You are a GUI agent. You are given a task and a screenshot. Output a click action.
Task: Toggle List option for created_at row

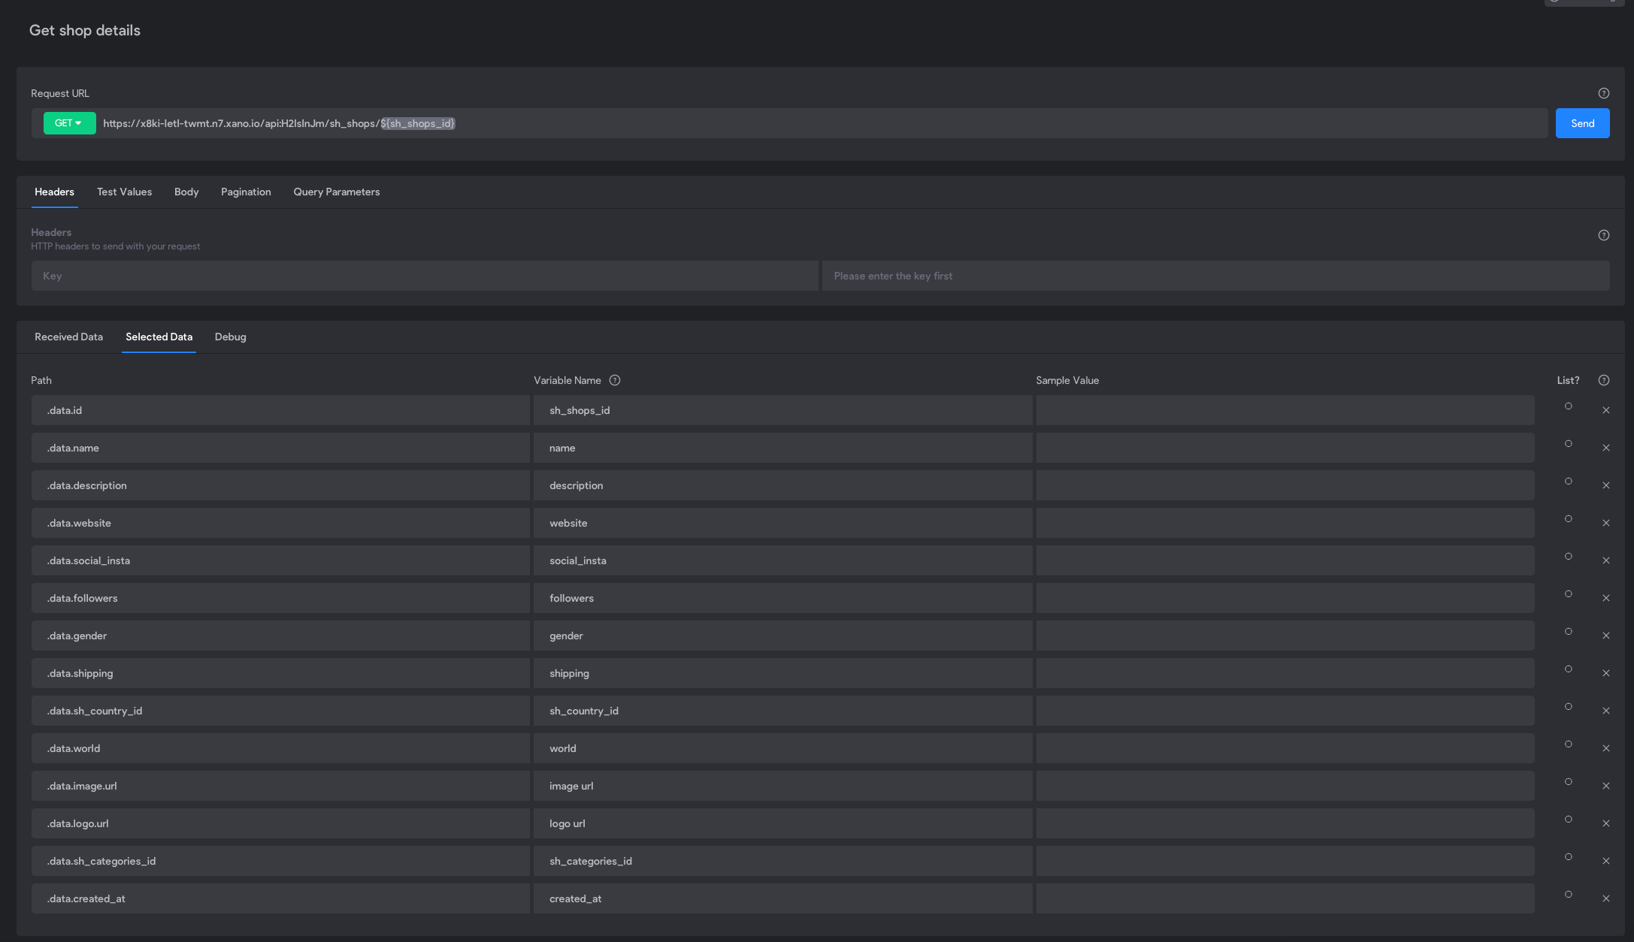(1568, 895)
